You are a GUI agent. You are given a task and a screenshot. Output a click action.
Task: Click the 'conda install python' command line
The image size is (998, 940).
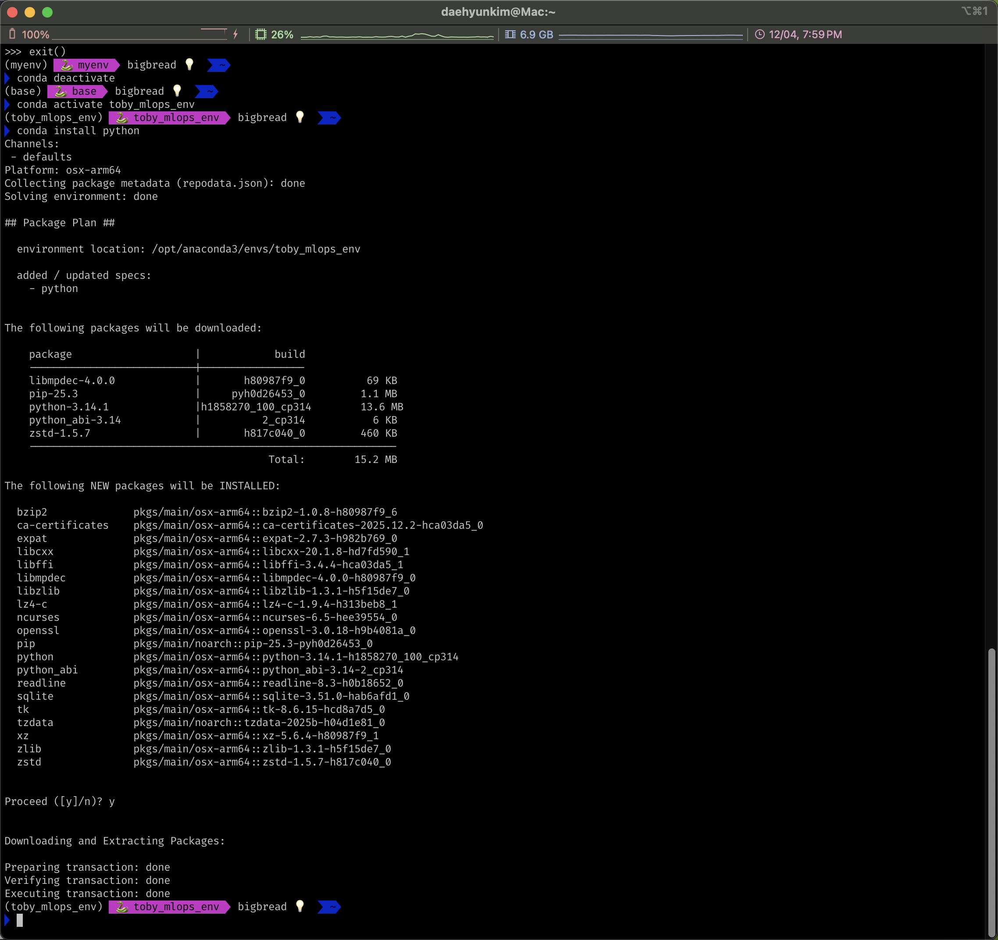(78, 131)
